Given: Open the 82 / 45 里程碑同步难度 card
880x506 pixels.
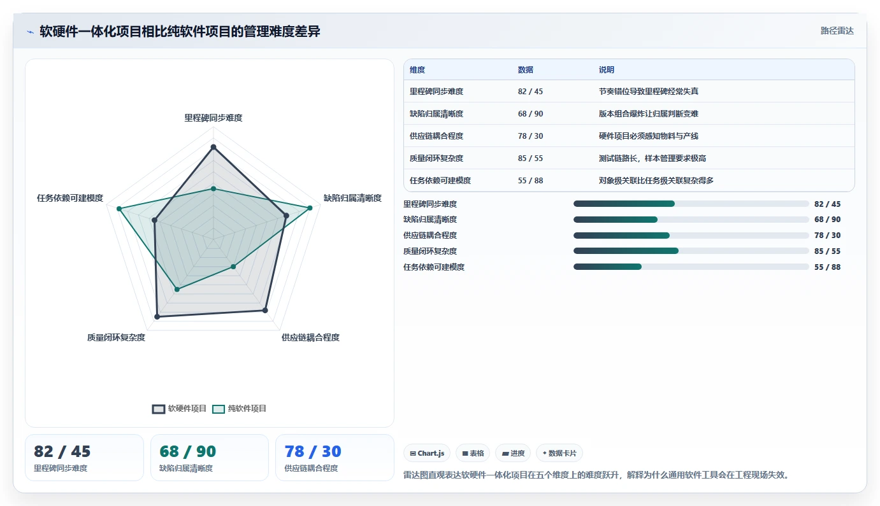Looking at the screenshot, I should click(x=84, y=458).
